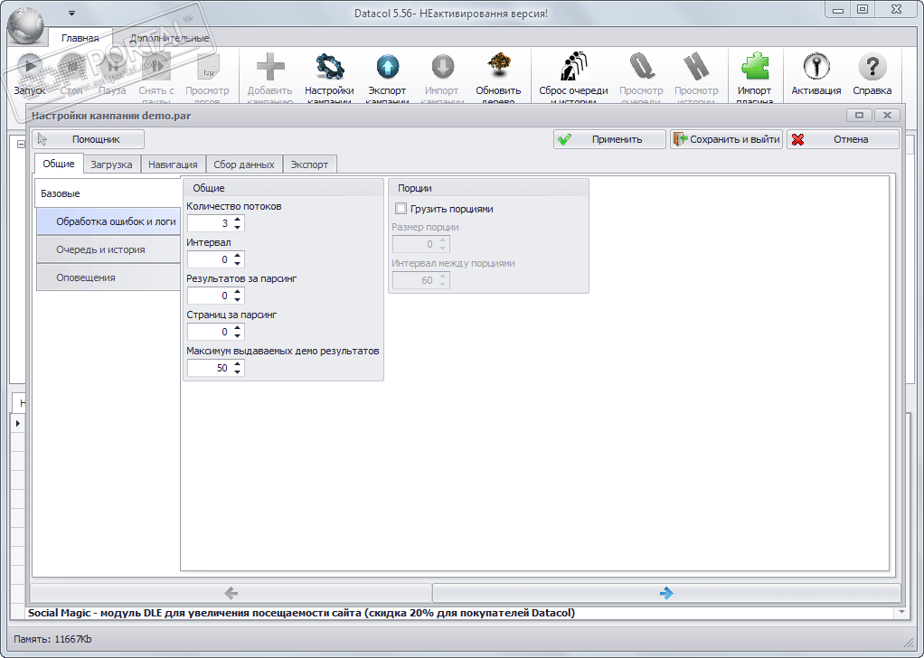Viewport: 924px width, 658px height.
Task: Select the row marker arrow in grid
Action: [18, 423]
